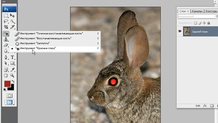Viewport: 218px width, 123px height.
Task: Reset to default black and white colors
Action: (5, 90)
